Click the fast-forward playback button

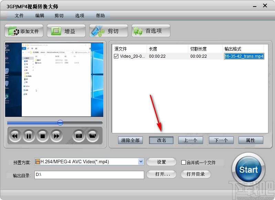pos(56,136)
